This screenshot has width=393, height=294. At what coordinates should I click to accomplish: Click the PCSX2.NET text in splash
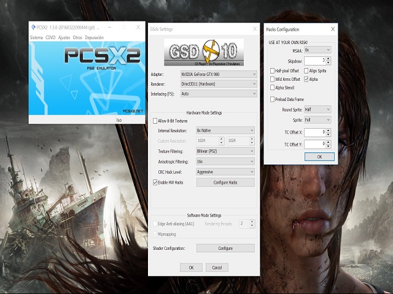[x=133, y=111]
